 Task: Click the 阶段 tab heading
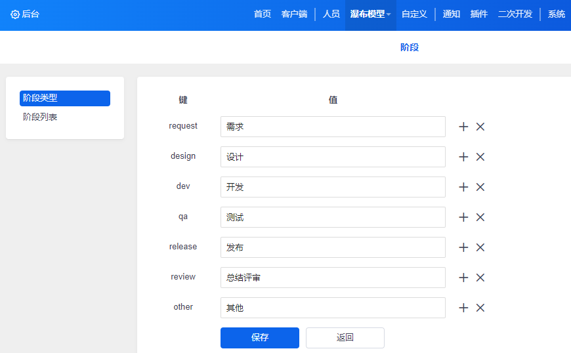coord(409,47)
